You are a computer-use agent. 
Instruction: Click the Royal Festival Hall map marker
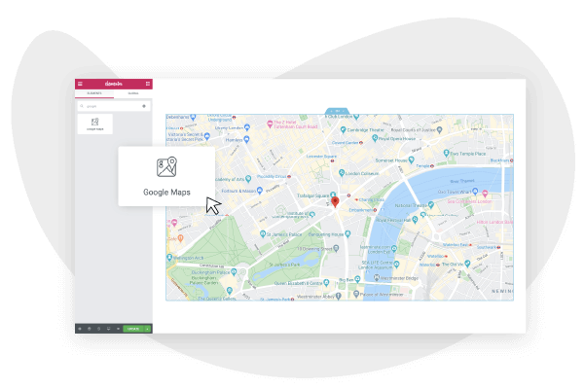[415, 220]
